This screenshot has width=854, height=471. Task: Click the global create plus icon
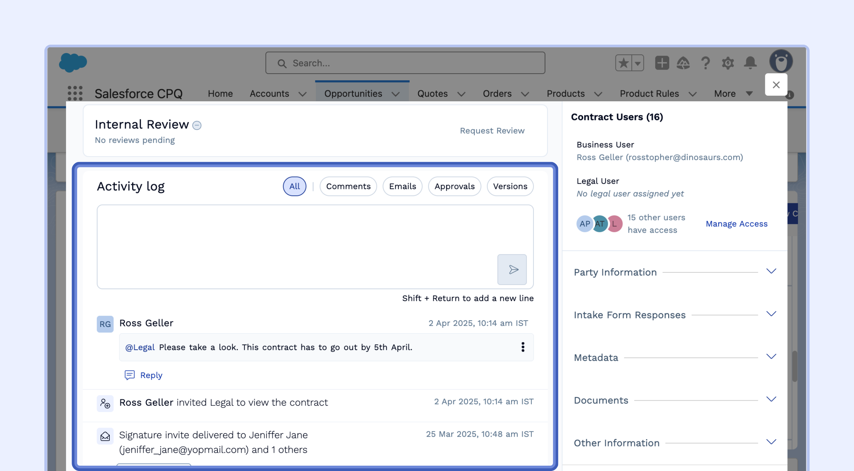tap(662, 63)
